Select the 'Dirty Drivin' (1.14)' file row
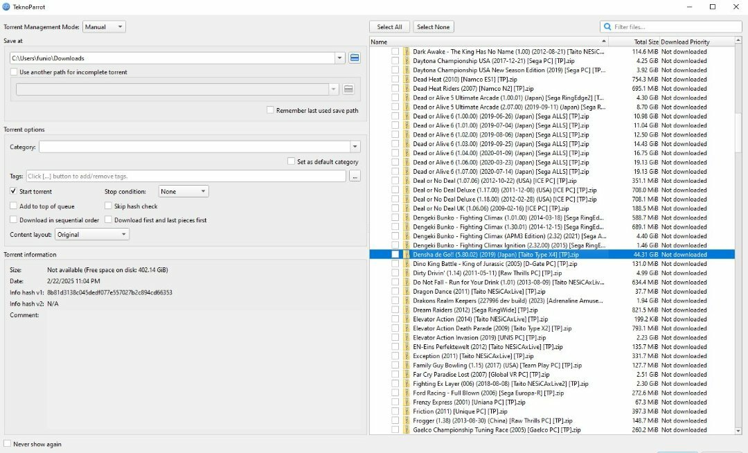The image size is (748, 453). click(552, 273)
